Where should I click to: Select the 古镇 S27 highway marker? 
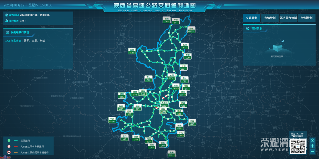149,140
